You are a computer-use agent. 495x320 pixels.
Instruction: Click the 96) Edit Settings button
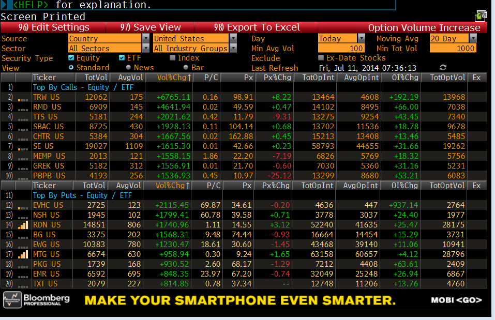point(53,27)
